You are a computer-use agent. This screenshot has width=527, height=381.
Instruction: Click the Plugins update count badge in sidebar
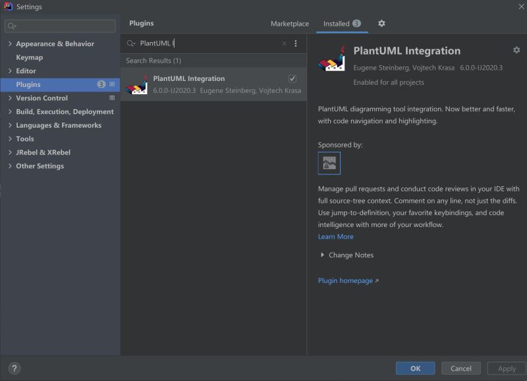click(101, 84)
